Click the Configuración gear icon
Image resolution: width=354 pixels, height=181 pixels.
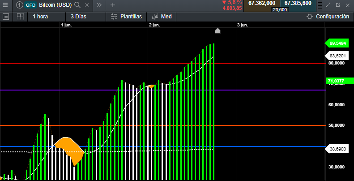pyautogui.click(x=310, y=17)
